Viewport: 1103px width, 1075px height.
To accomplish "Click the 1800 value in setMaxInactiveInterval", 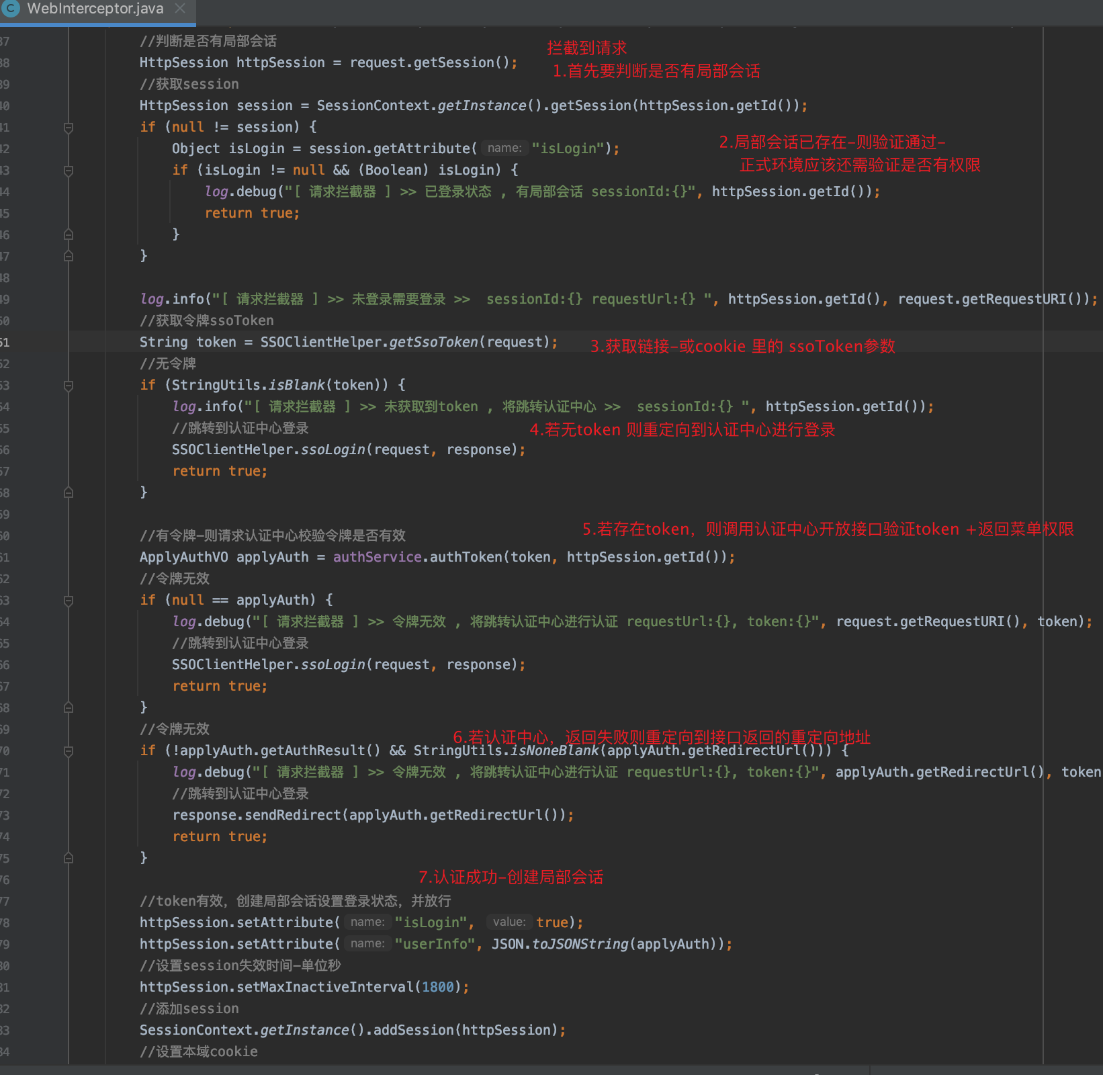I will click(x=438, y=987).
